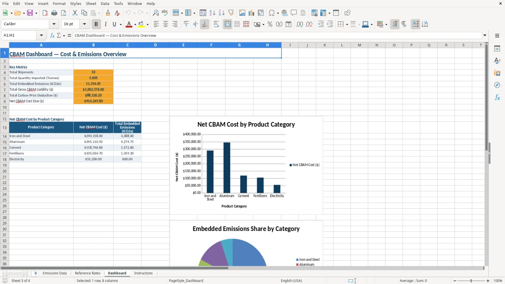The height and width of the screenshot is (284, 505).
Task: Open the Format menu
Action: click(59, 3)
